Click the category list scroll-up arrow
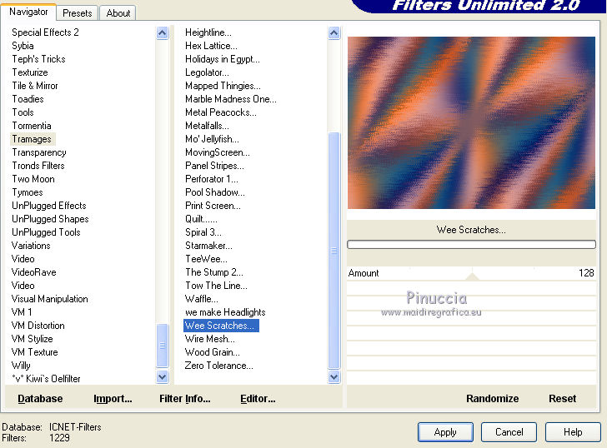 click(x=163, y=32)
